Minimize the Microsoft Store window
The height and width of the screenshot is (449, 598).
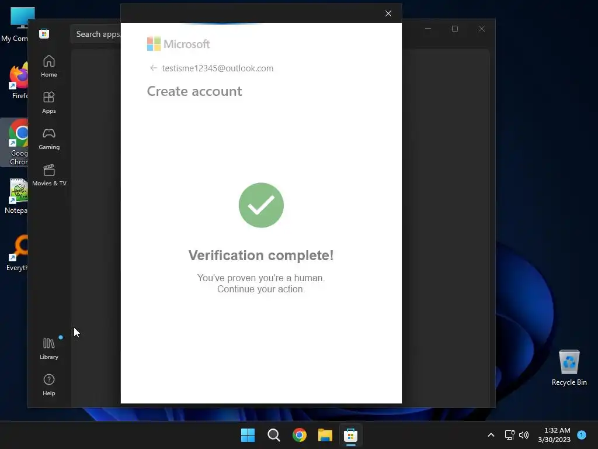tap(428, 29)
